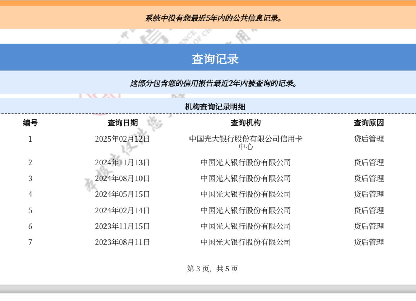This screenshot has width=416, height=301.
Task: Select the 机构查询记录明细 subtitle
Action: pyautogui.click(x=215, y=107)
